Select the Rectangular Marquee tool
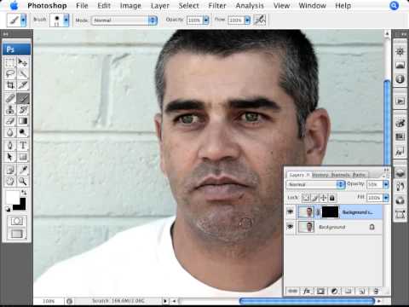The width and height of the screenshot is (409, 307). 10,62
